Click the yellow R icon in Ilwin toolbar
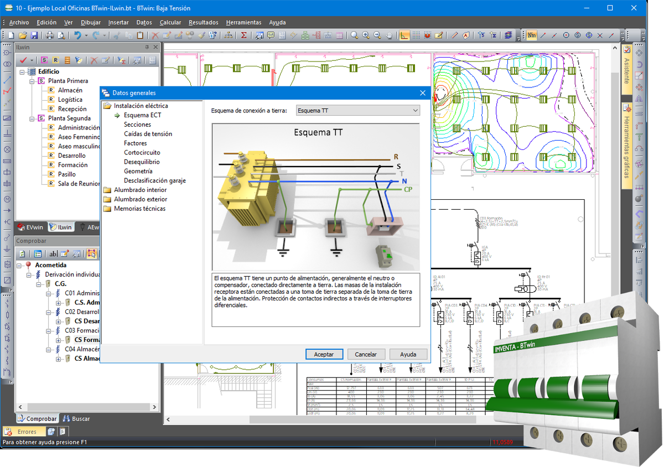Screen dimensions: 664x467 point(55,60)
